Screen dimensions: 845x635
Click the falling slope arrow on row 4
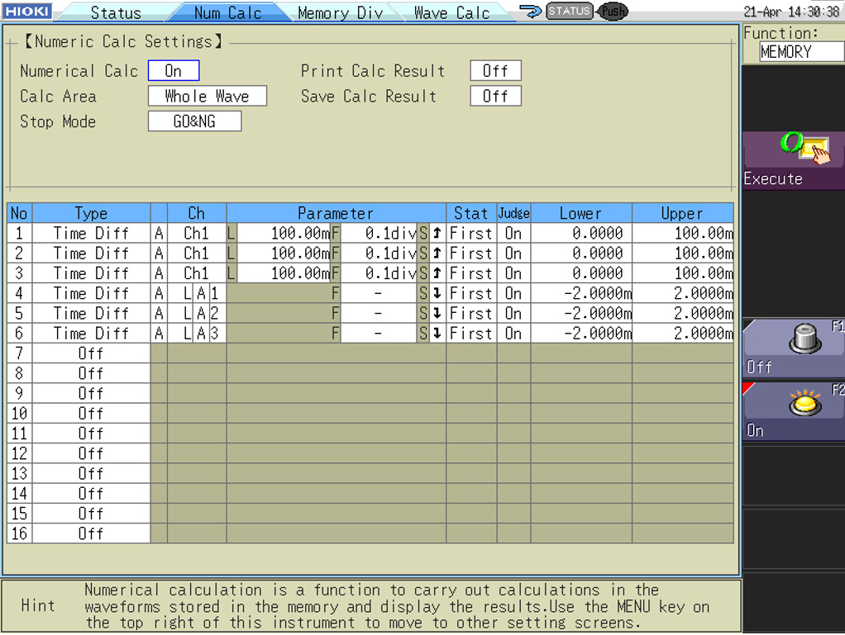436,293
